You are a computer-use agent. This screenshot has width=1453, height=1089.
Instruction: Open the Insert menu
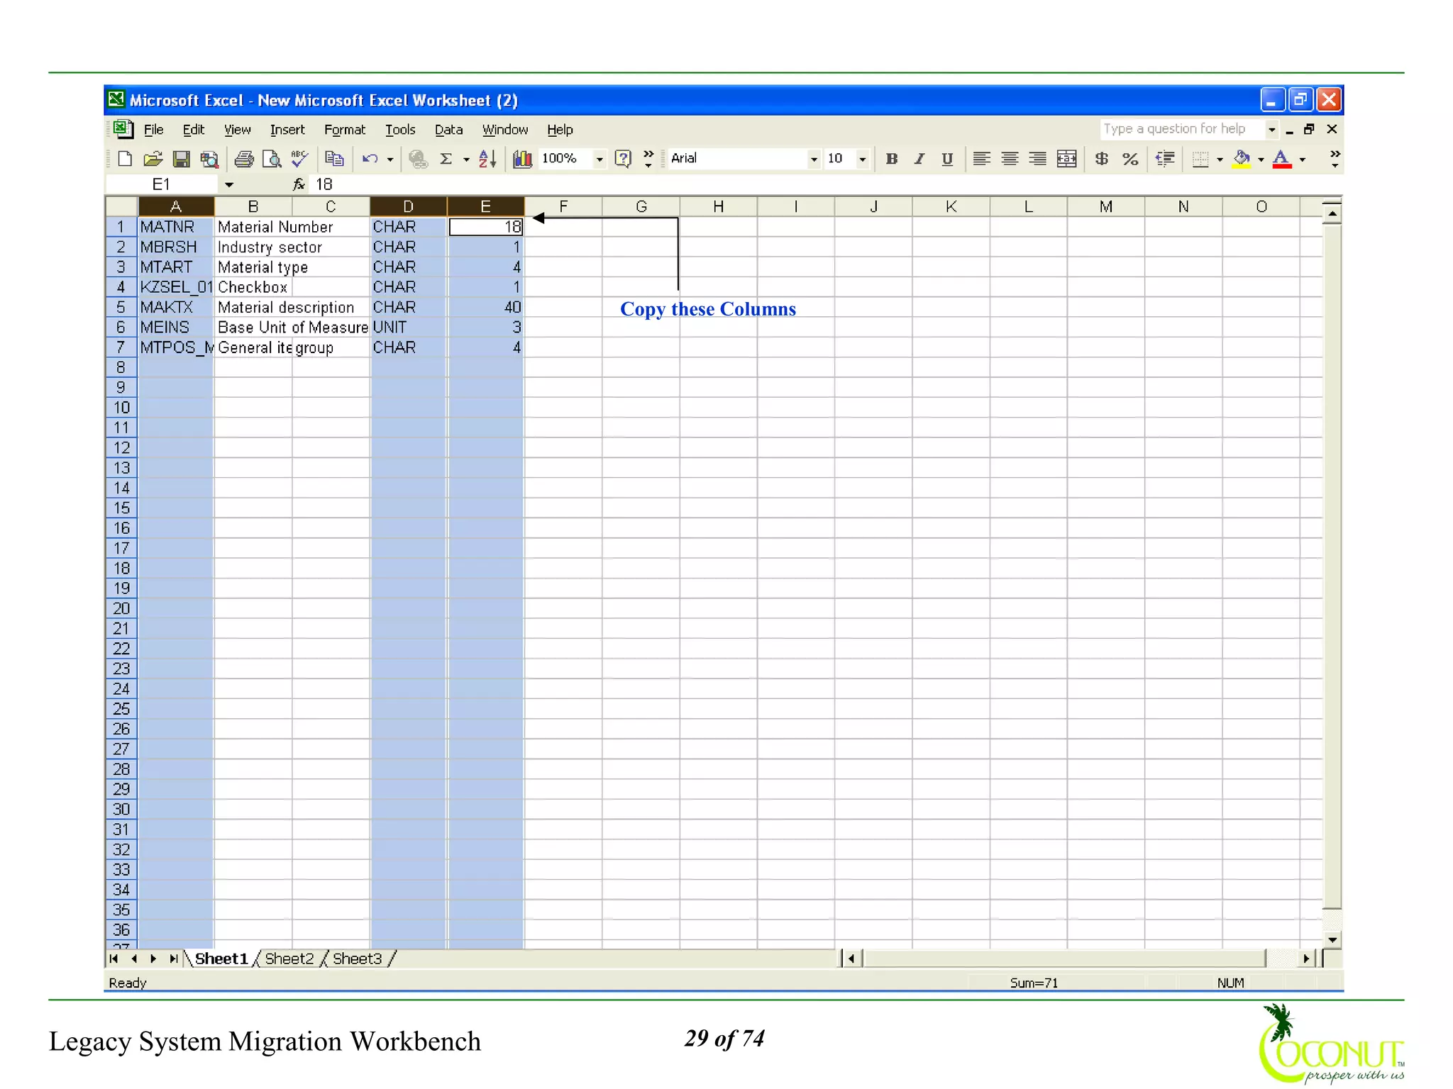(x=287, y=130)
